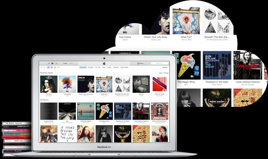Open What a Terrible World album cover

pyautogui.click(x=160, y=111)
